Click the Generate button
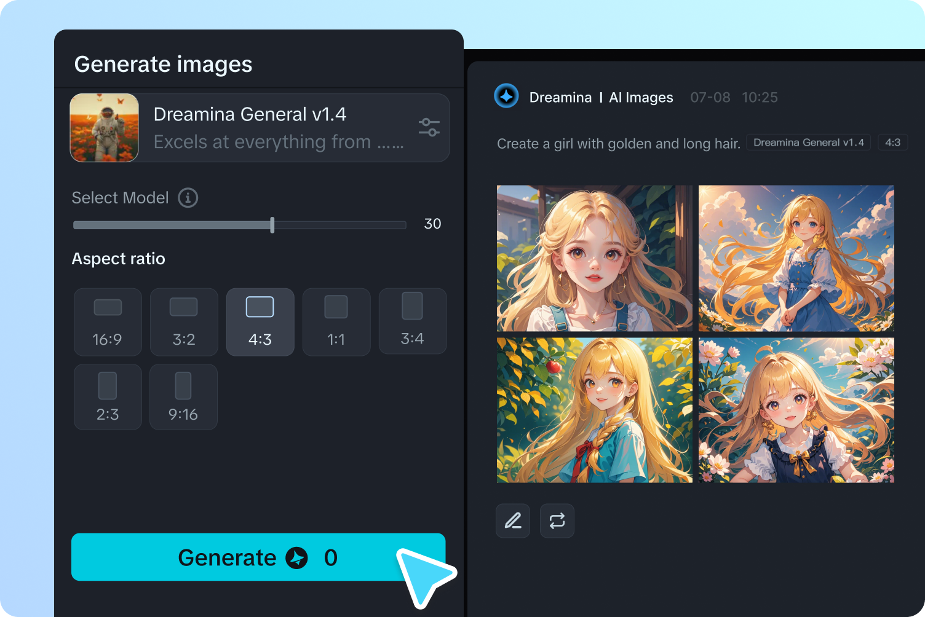 pyautogui.click(x=258, y=557)
